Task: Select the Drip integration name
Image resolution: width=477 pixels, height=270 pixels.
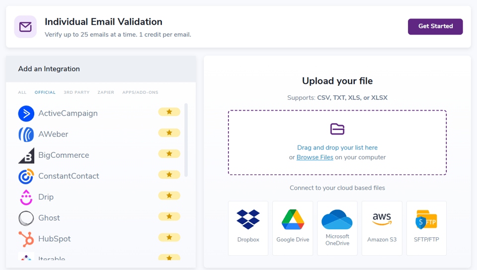Action: [46, 197]
